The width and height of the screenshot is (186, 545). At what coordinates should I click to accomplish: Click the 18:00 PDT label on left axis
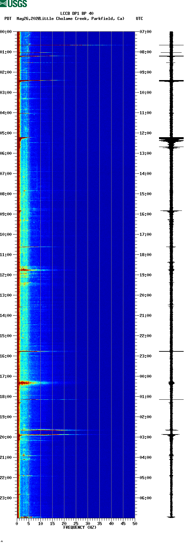(x=6, y=397)
